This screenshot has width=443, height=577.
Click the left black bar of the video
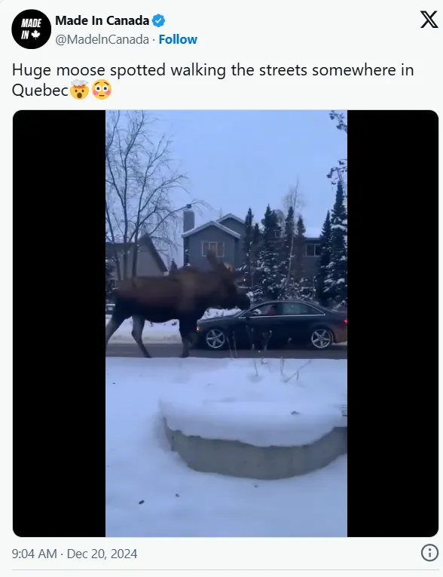[x=60, y=323]
